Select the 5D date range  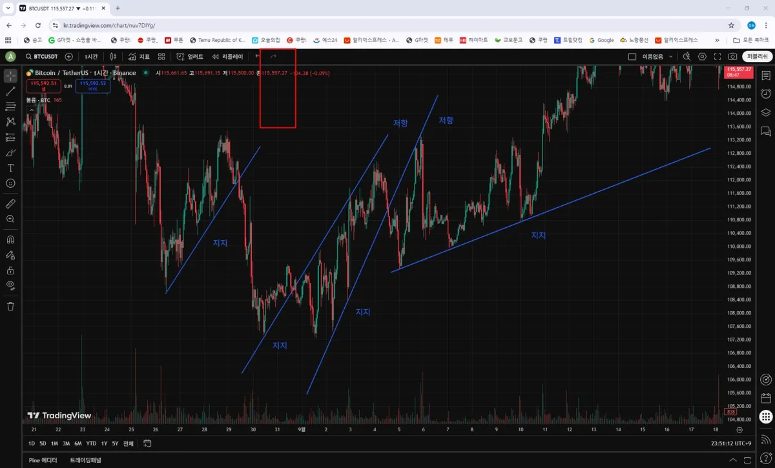point(43,443)
